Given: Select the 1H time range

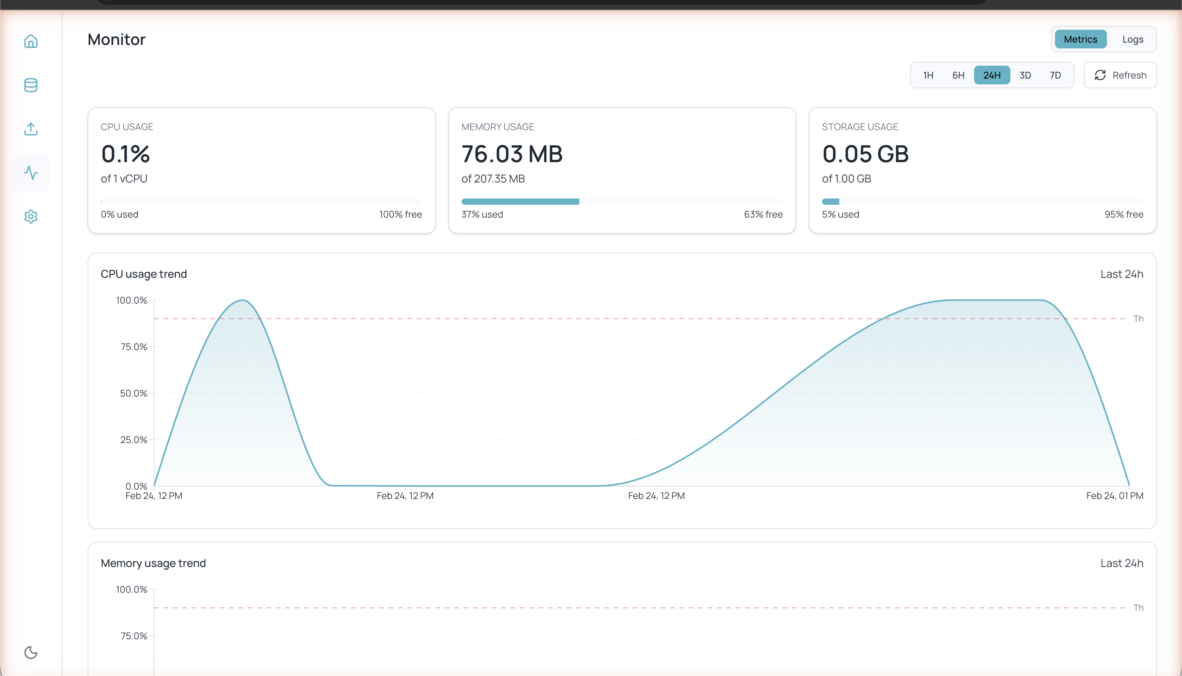Looking at the screenshot, I should [928, 75].
